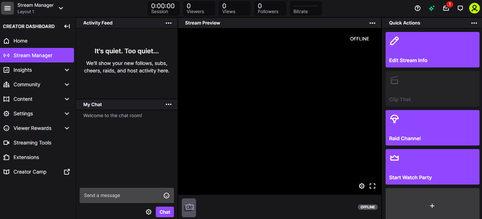Click "Welcome to the chat room!" text
Image resolution: width=482 pixels, height=219 pixels.
(113, 115)
